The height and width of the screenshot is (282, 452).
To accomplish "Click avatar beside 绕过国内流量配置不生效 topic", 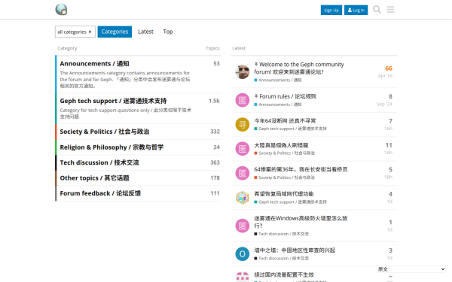I will [x=242, y=277].
